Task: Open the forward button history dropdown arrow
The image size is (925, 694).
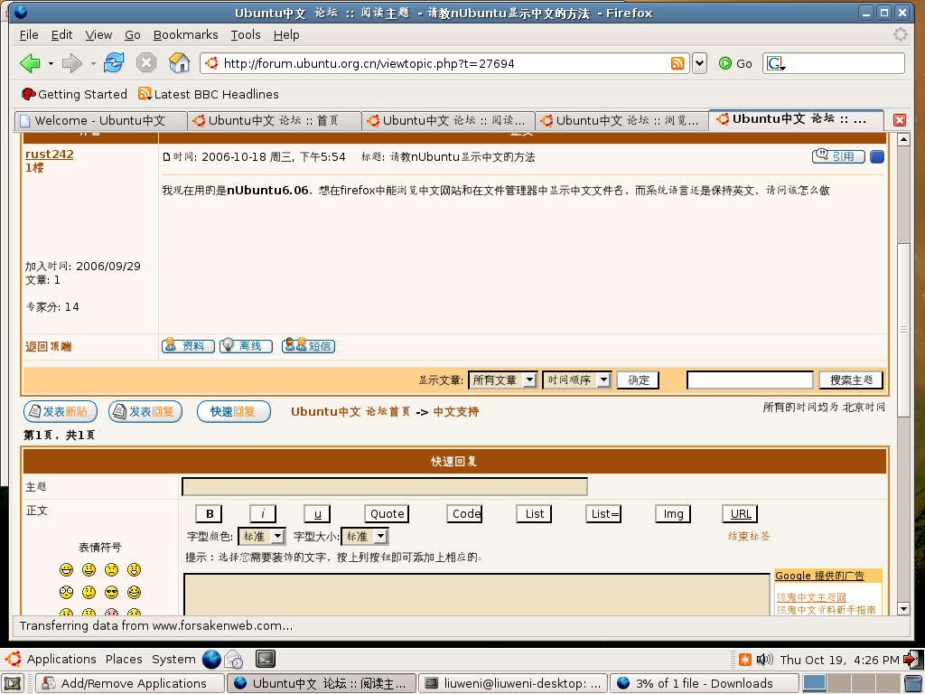Action: tap(93, 63)
